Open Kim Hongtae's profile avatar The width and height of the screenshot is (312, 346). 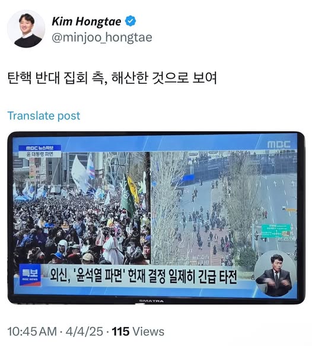26,29
